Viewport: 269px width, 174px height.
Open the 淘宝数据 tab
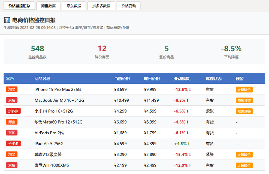point(48,6)
